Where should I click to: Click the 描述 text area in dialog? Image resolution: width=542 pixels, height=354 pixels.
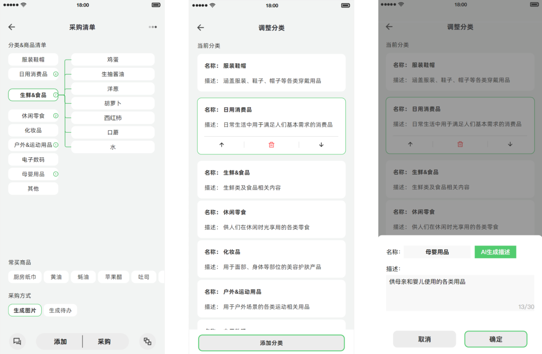coord(460,292)
